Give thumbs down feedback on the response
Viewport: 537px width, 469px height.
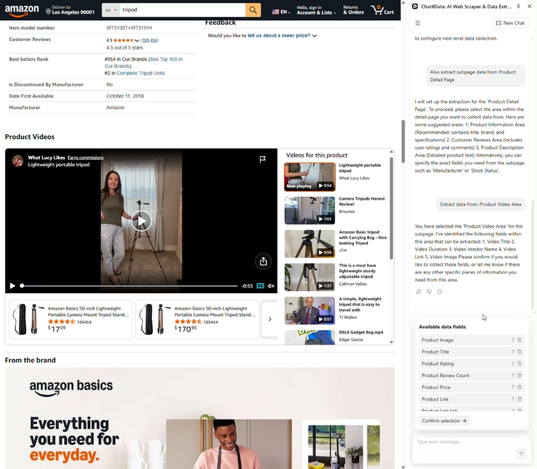pyautogui.click(x=429, y=291)
